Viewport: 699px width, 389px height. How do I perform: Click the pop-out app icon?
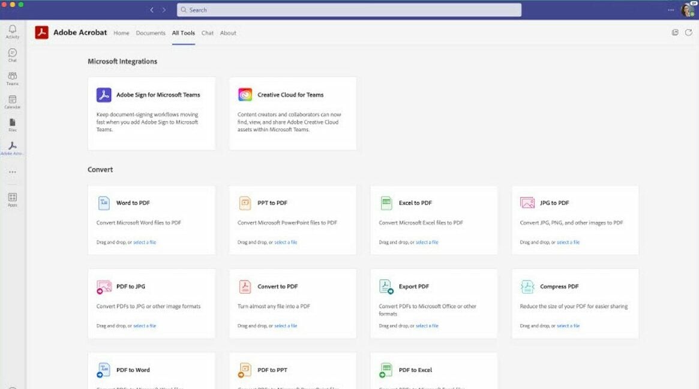675,32
